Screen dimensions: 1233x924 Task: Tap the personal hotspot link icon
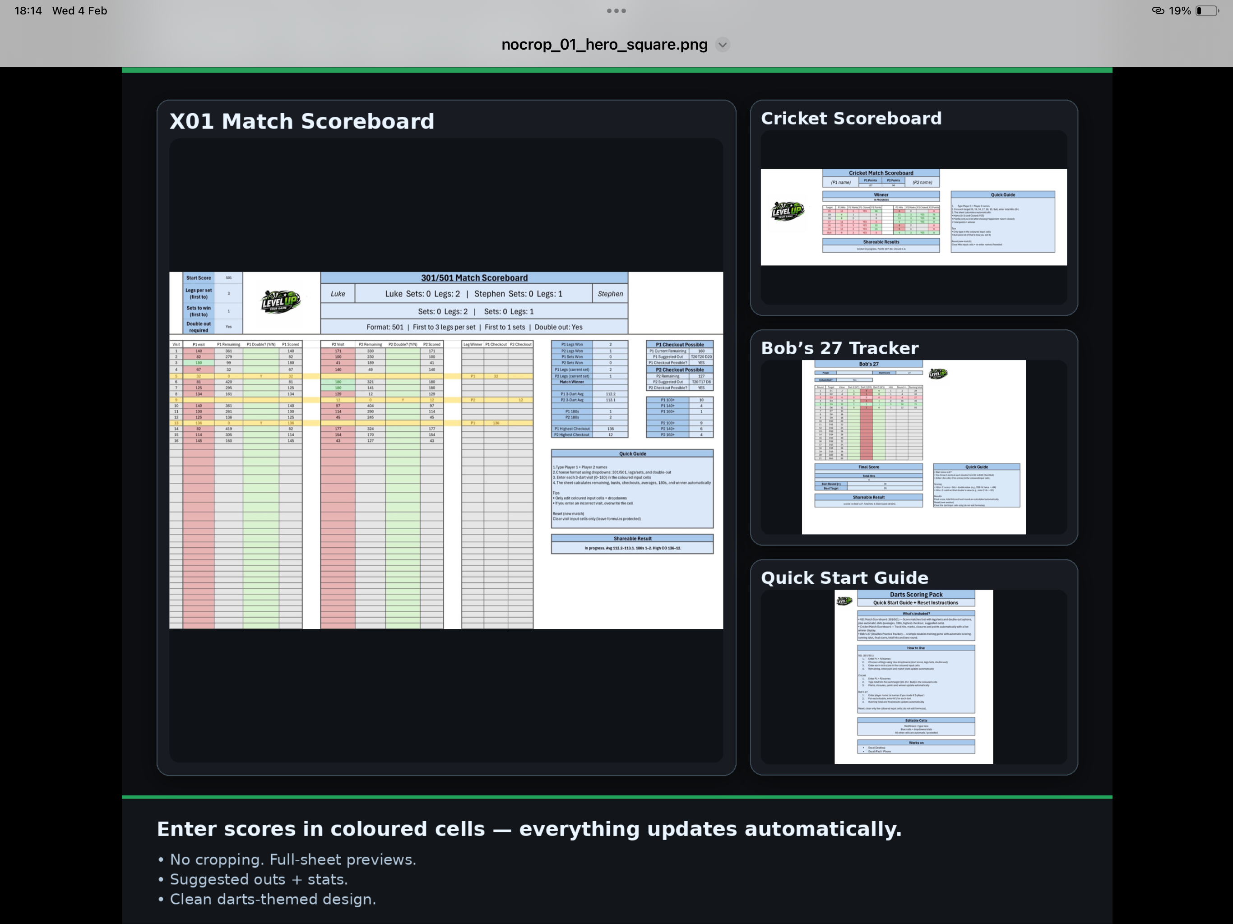click(x=1158, y=10)
